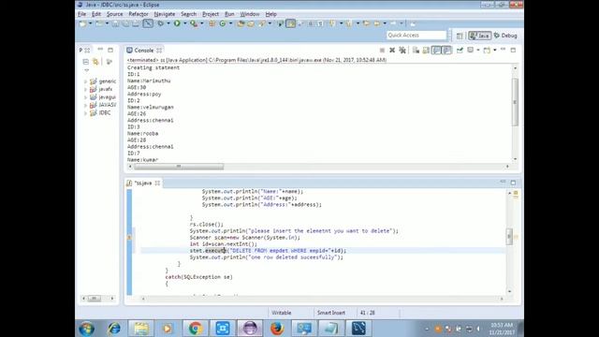Click the Open Perspective icon
This screenshot has width=599, height=337.
coord(460,36)
